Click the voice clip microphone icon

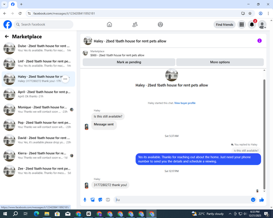point(85,200)
